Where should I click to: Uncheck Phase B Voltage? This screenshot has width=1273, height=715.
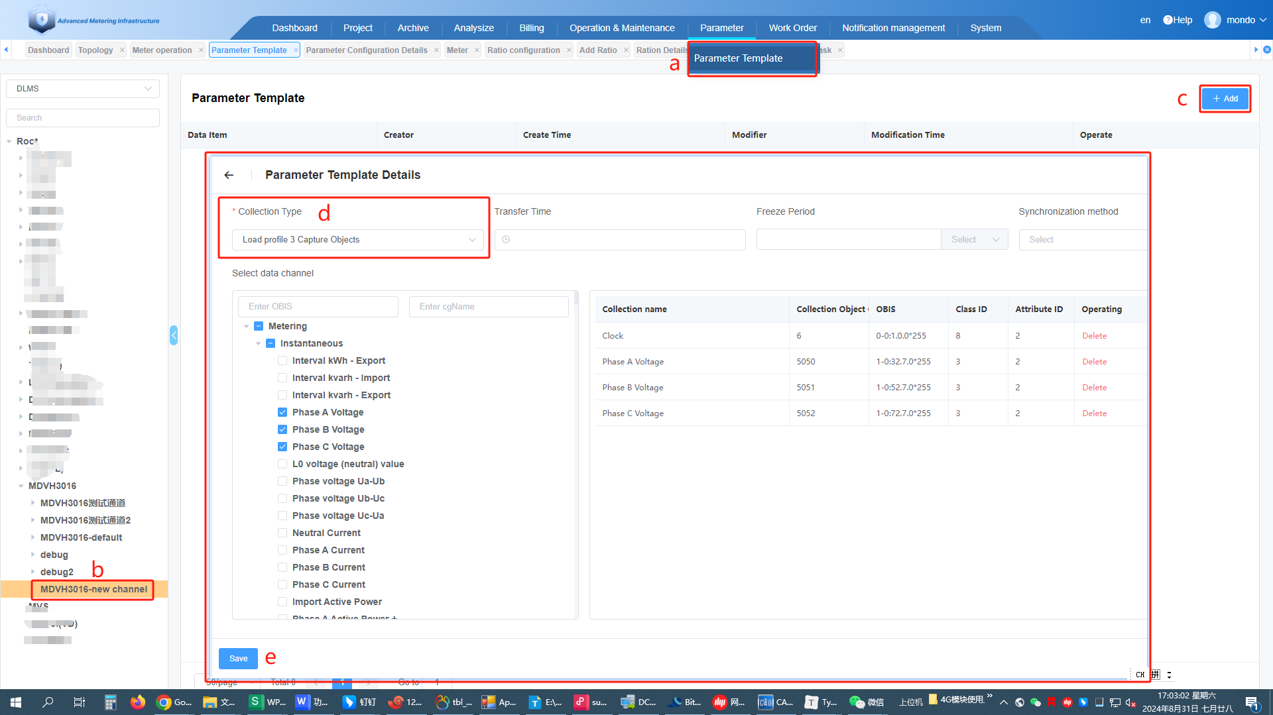pos(282,429)
